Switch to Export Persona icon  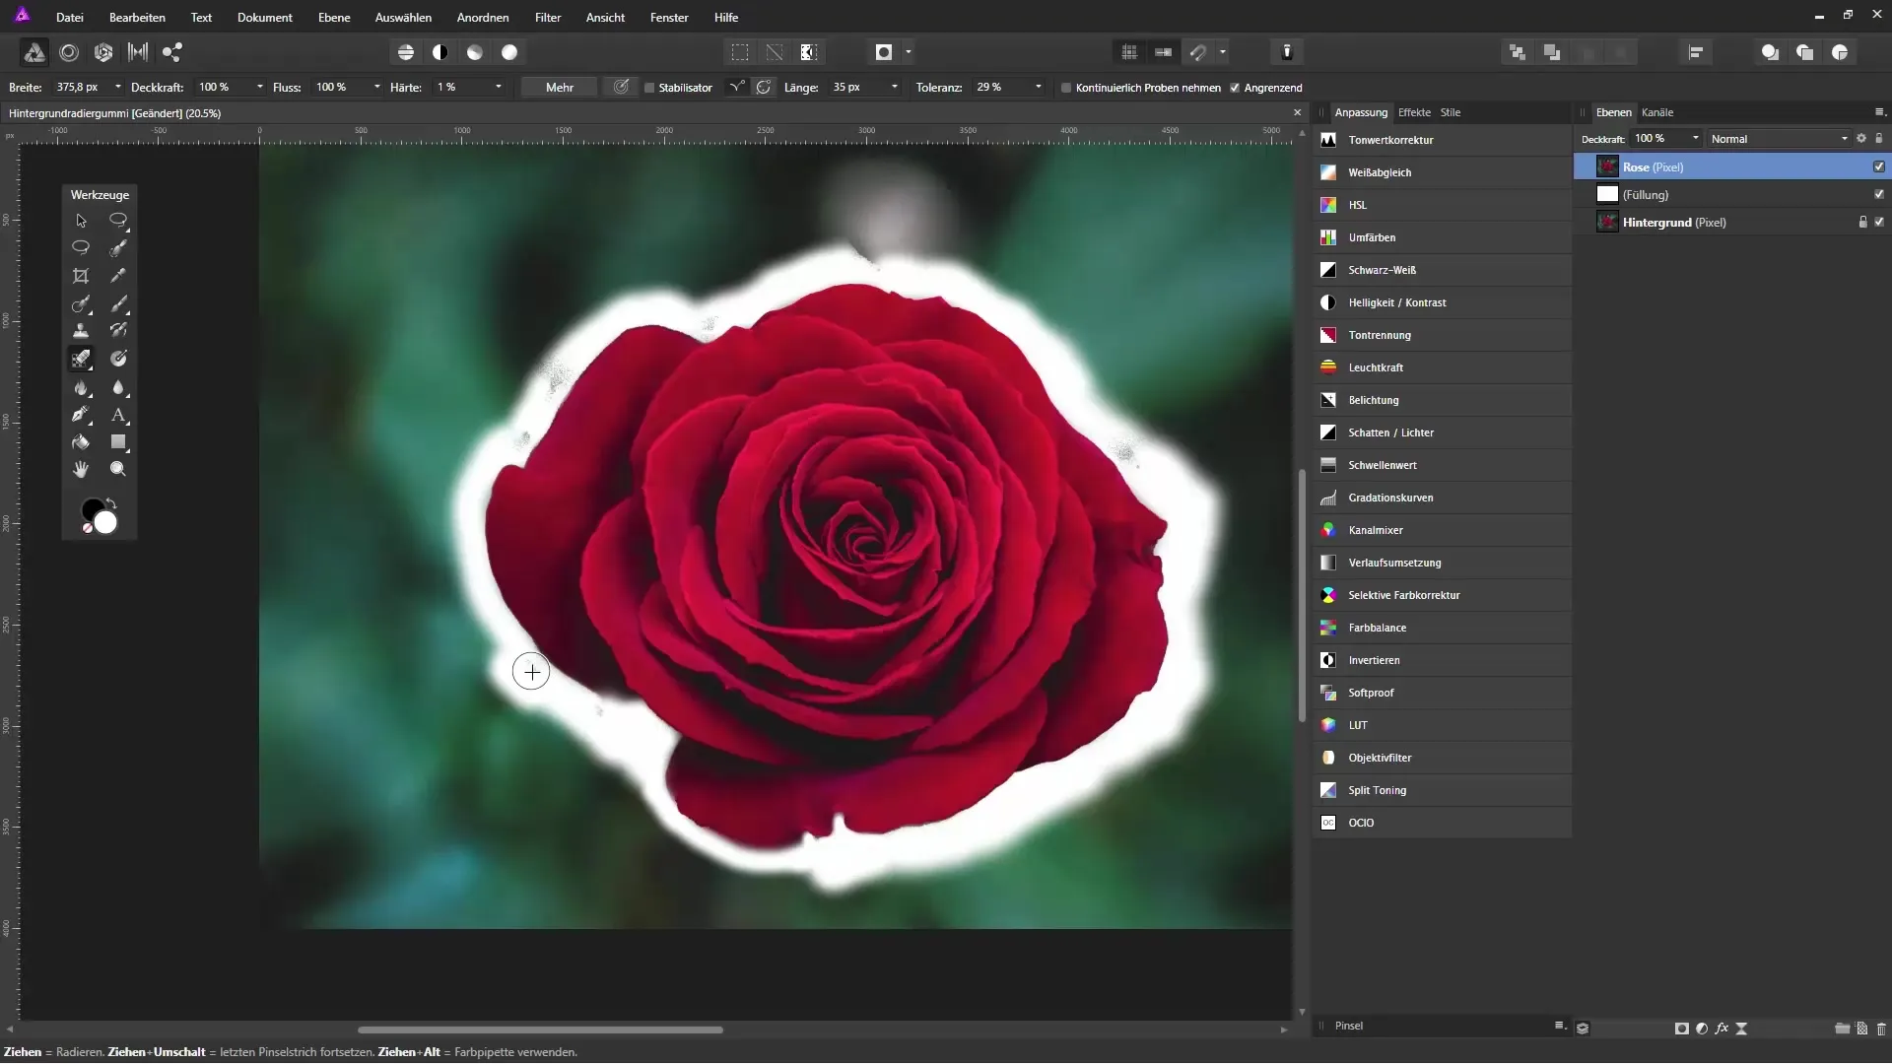[x=172, y=52]
